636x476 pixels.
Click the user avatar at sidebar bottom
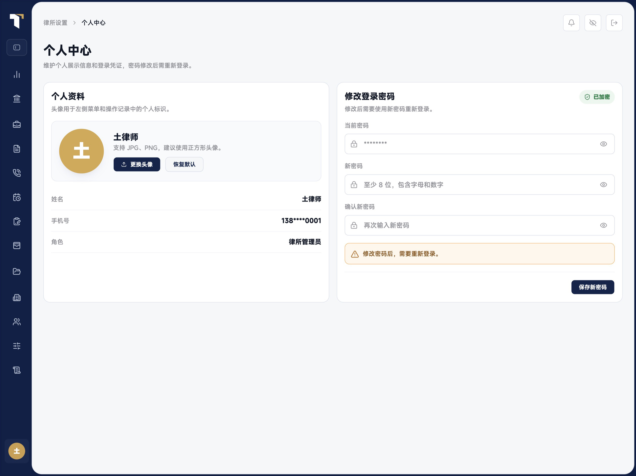(x=17, y=451)
